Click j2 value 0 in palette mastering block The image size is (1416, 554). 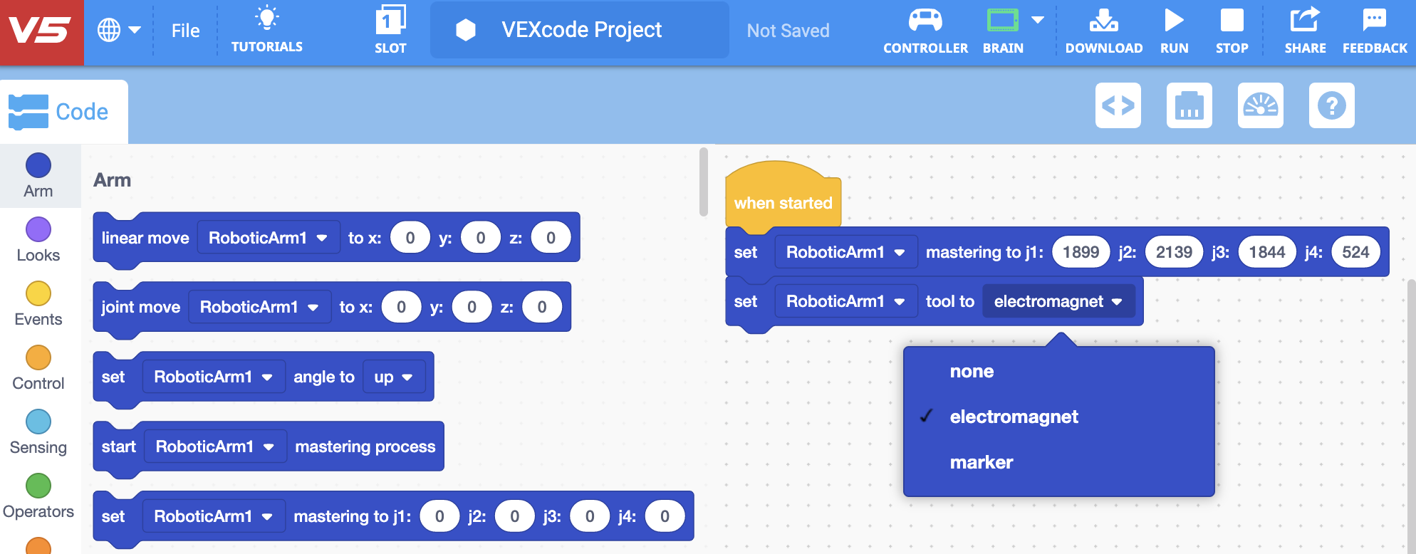tap(514, 516)
